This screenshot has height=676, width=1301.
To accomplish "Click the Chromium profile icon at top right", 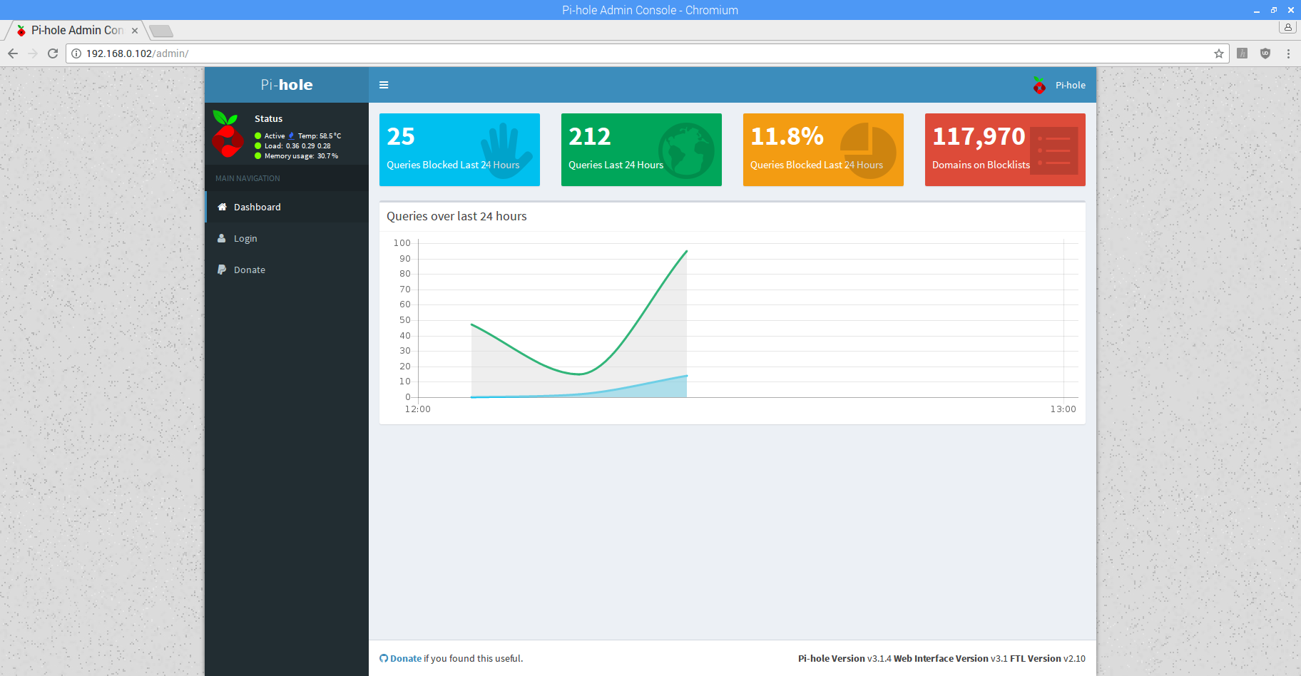I will 1287,27.
